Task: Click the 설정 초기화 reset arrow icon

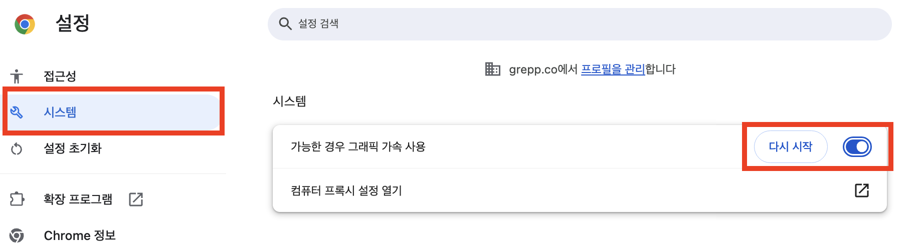Action: (17, 148)
